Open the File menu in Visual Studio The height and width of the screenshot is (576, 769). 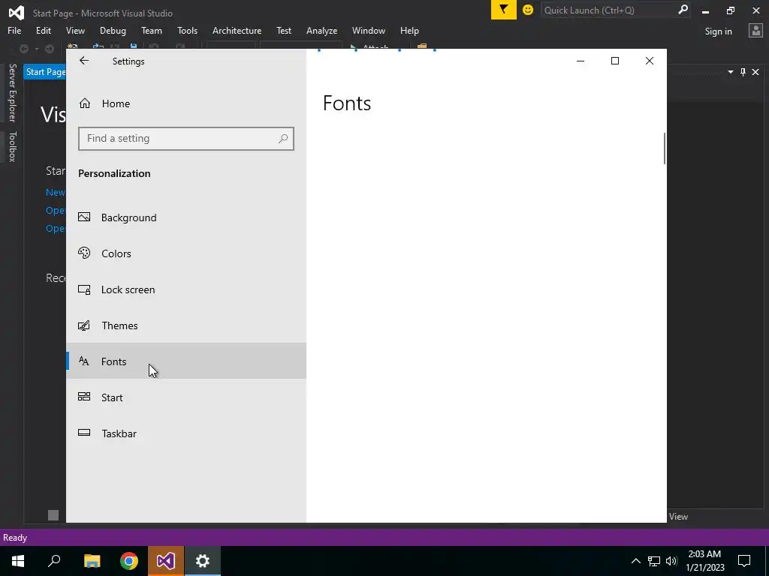[14, 30]
